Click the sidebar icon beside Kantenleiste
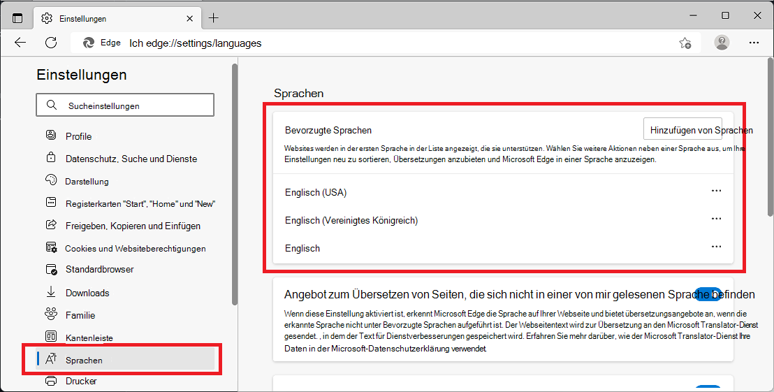The height and width of the screenshot is (392, 774). tap(51, 336)
